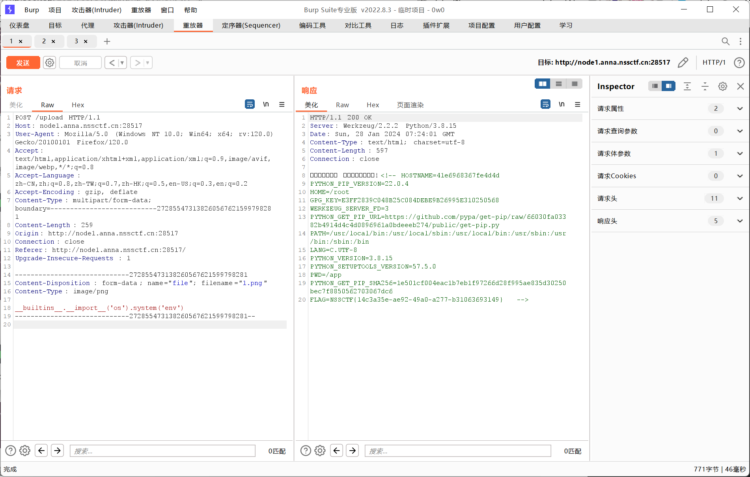Dock Inspector panel on the right
The width and height of the screenshot is (750, 477).
(668, 86)
